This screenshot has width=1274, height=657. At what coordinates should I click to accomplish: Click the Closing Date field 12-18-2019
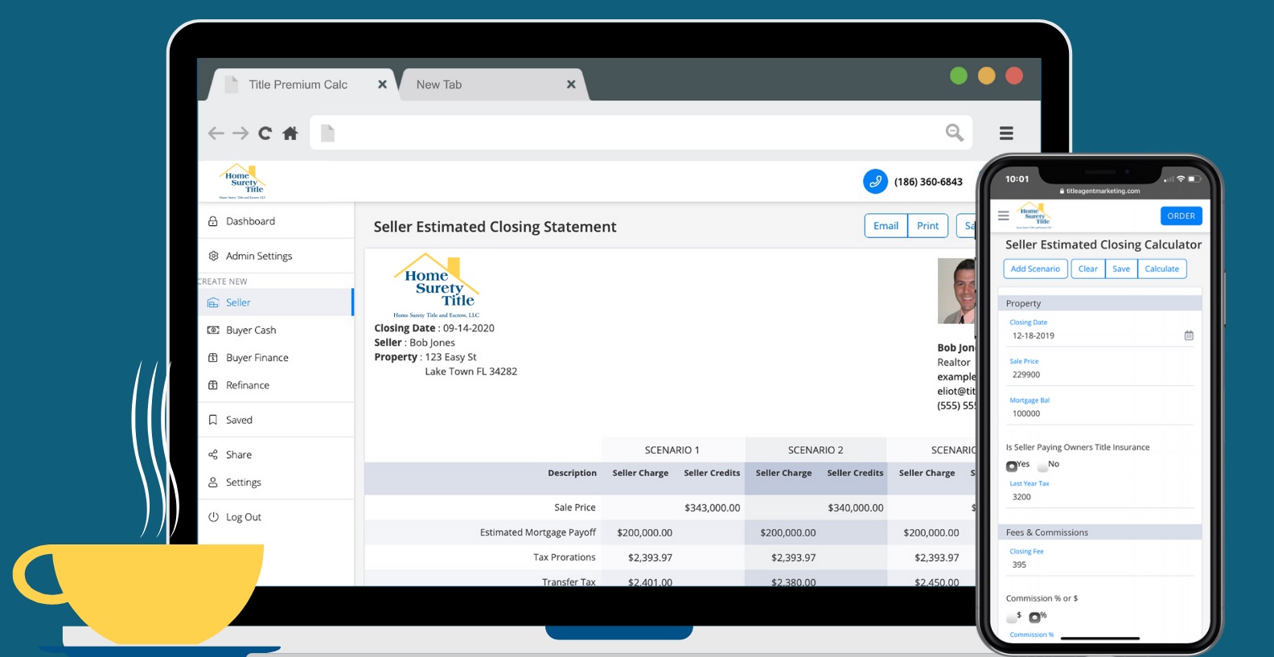coord(1101,336)
